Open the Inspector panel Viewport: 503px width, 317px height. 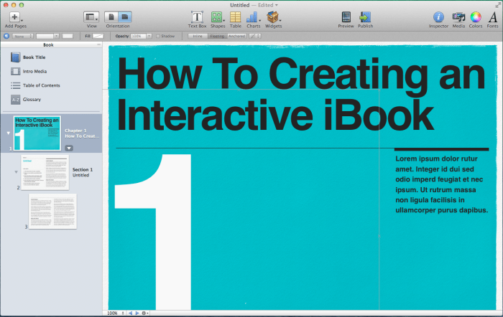tap(438, 16)
